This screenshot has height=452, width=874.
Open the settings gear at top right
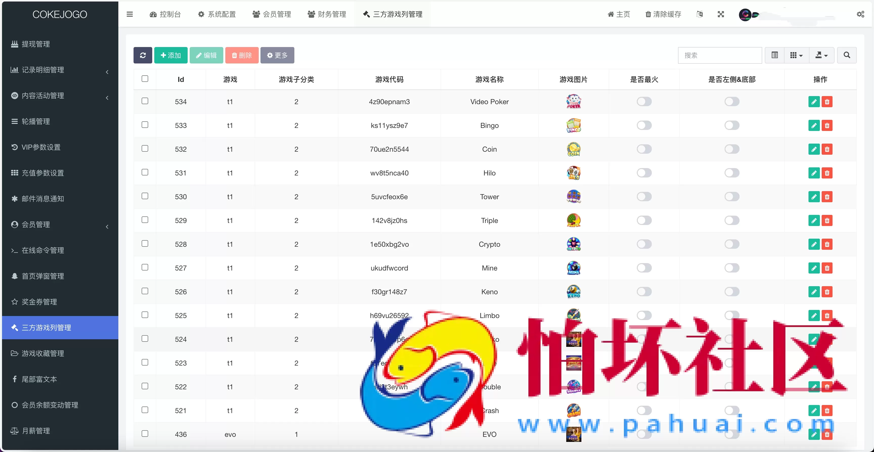click(x=860, y=14)
